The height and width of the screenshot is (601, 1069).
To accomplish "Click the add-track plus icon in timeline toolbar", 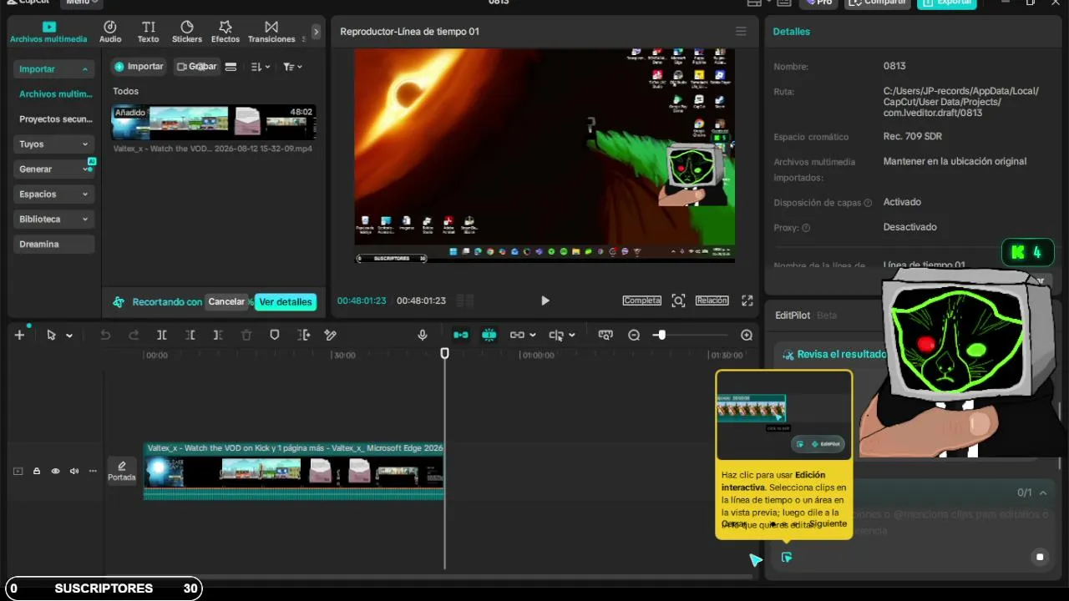I will point(19,335).
